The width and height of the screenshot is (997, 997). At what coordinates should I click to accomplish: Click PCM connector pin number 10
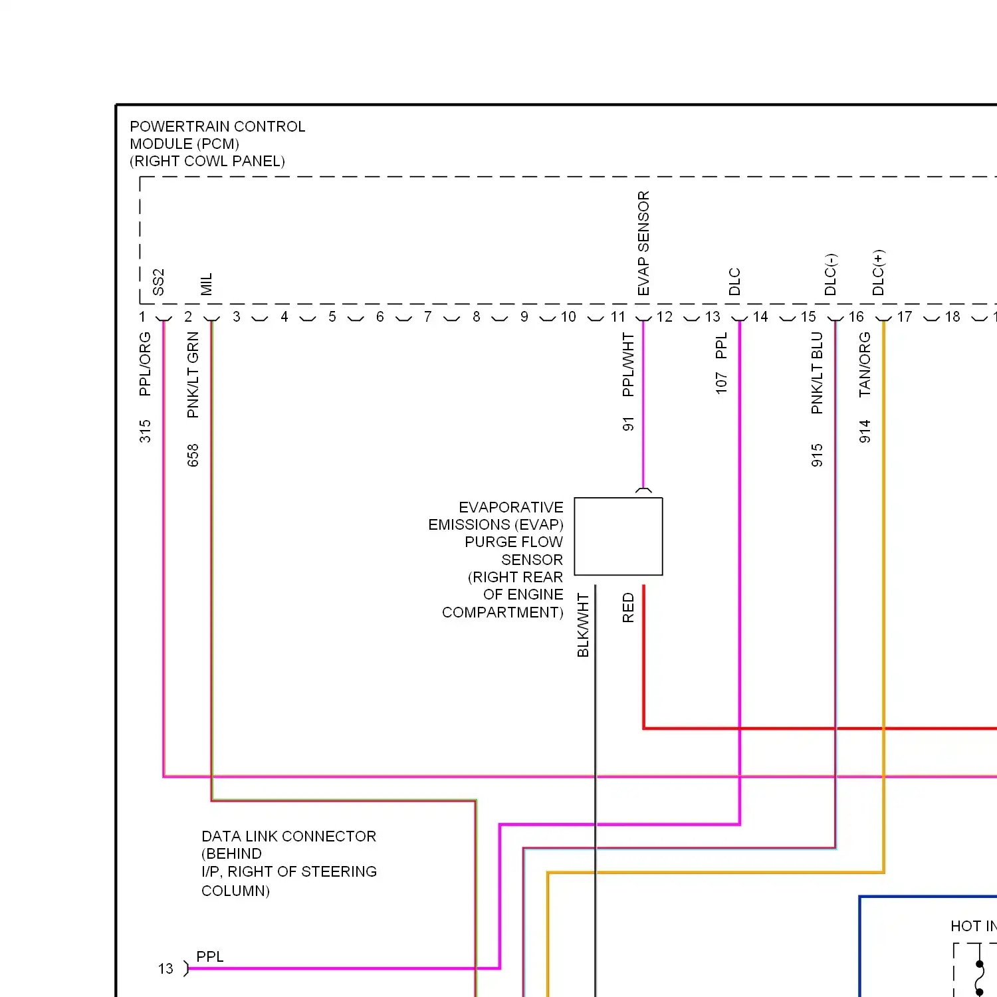tap(568, 317)
